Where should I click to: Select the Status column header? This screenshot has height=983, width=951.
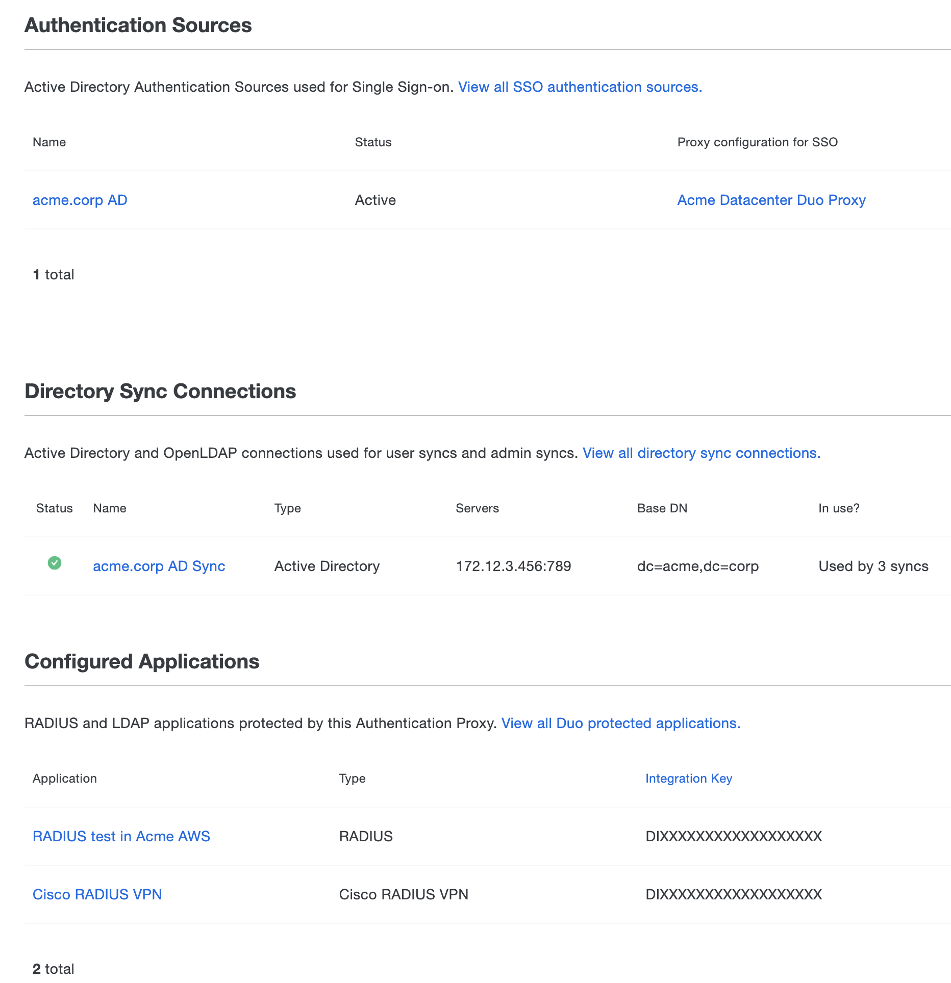[x=373, y=142]
